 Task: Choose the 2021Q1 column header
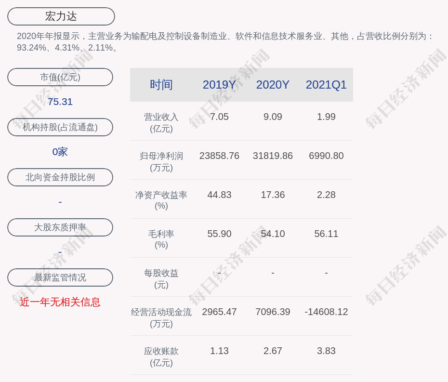point(326,85)
